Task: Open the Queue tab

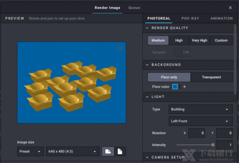Action: click(134, 8)
